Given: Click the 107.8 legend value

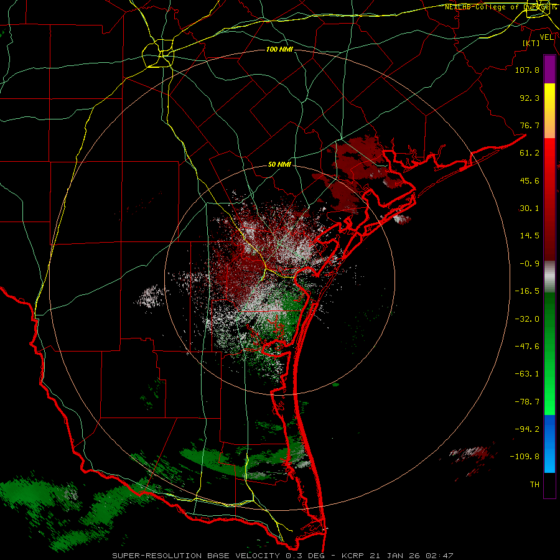Looking at the screenshot, I should pyautogui.click(x=527, y=70).
